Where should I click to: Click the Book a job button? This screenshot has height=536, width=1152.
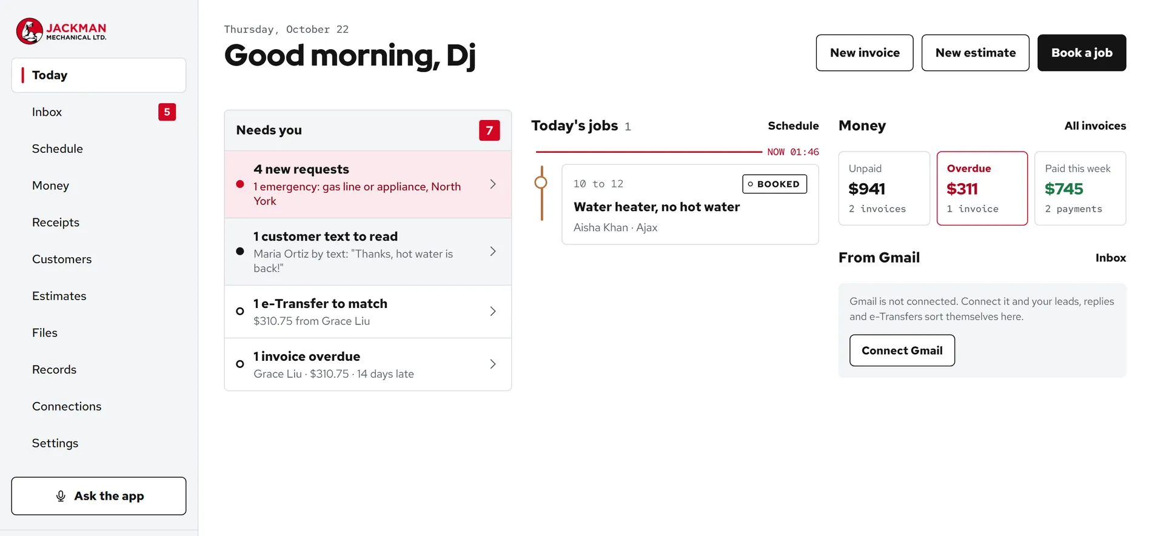pyautogui.click(x=1082, y=53)
